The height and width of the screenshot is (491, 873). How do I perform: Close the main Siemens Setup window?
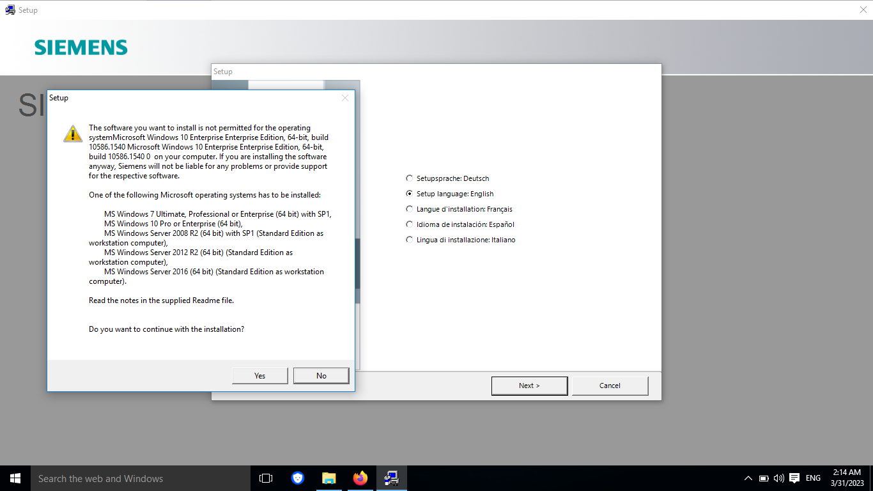tap(863, 10)
